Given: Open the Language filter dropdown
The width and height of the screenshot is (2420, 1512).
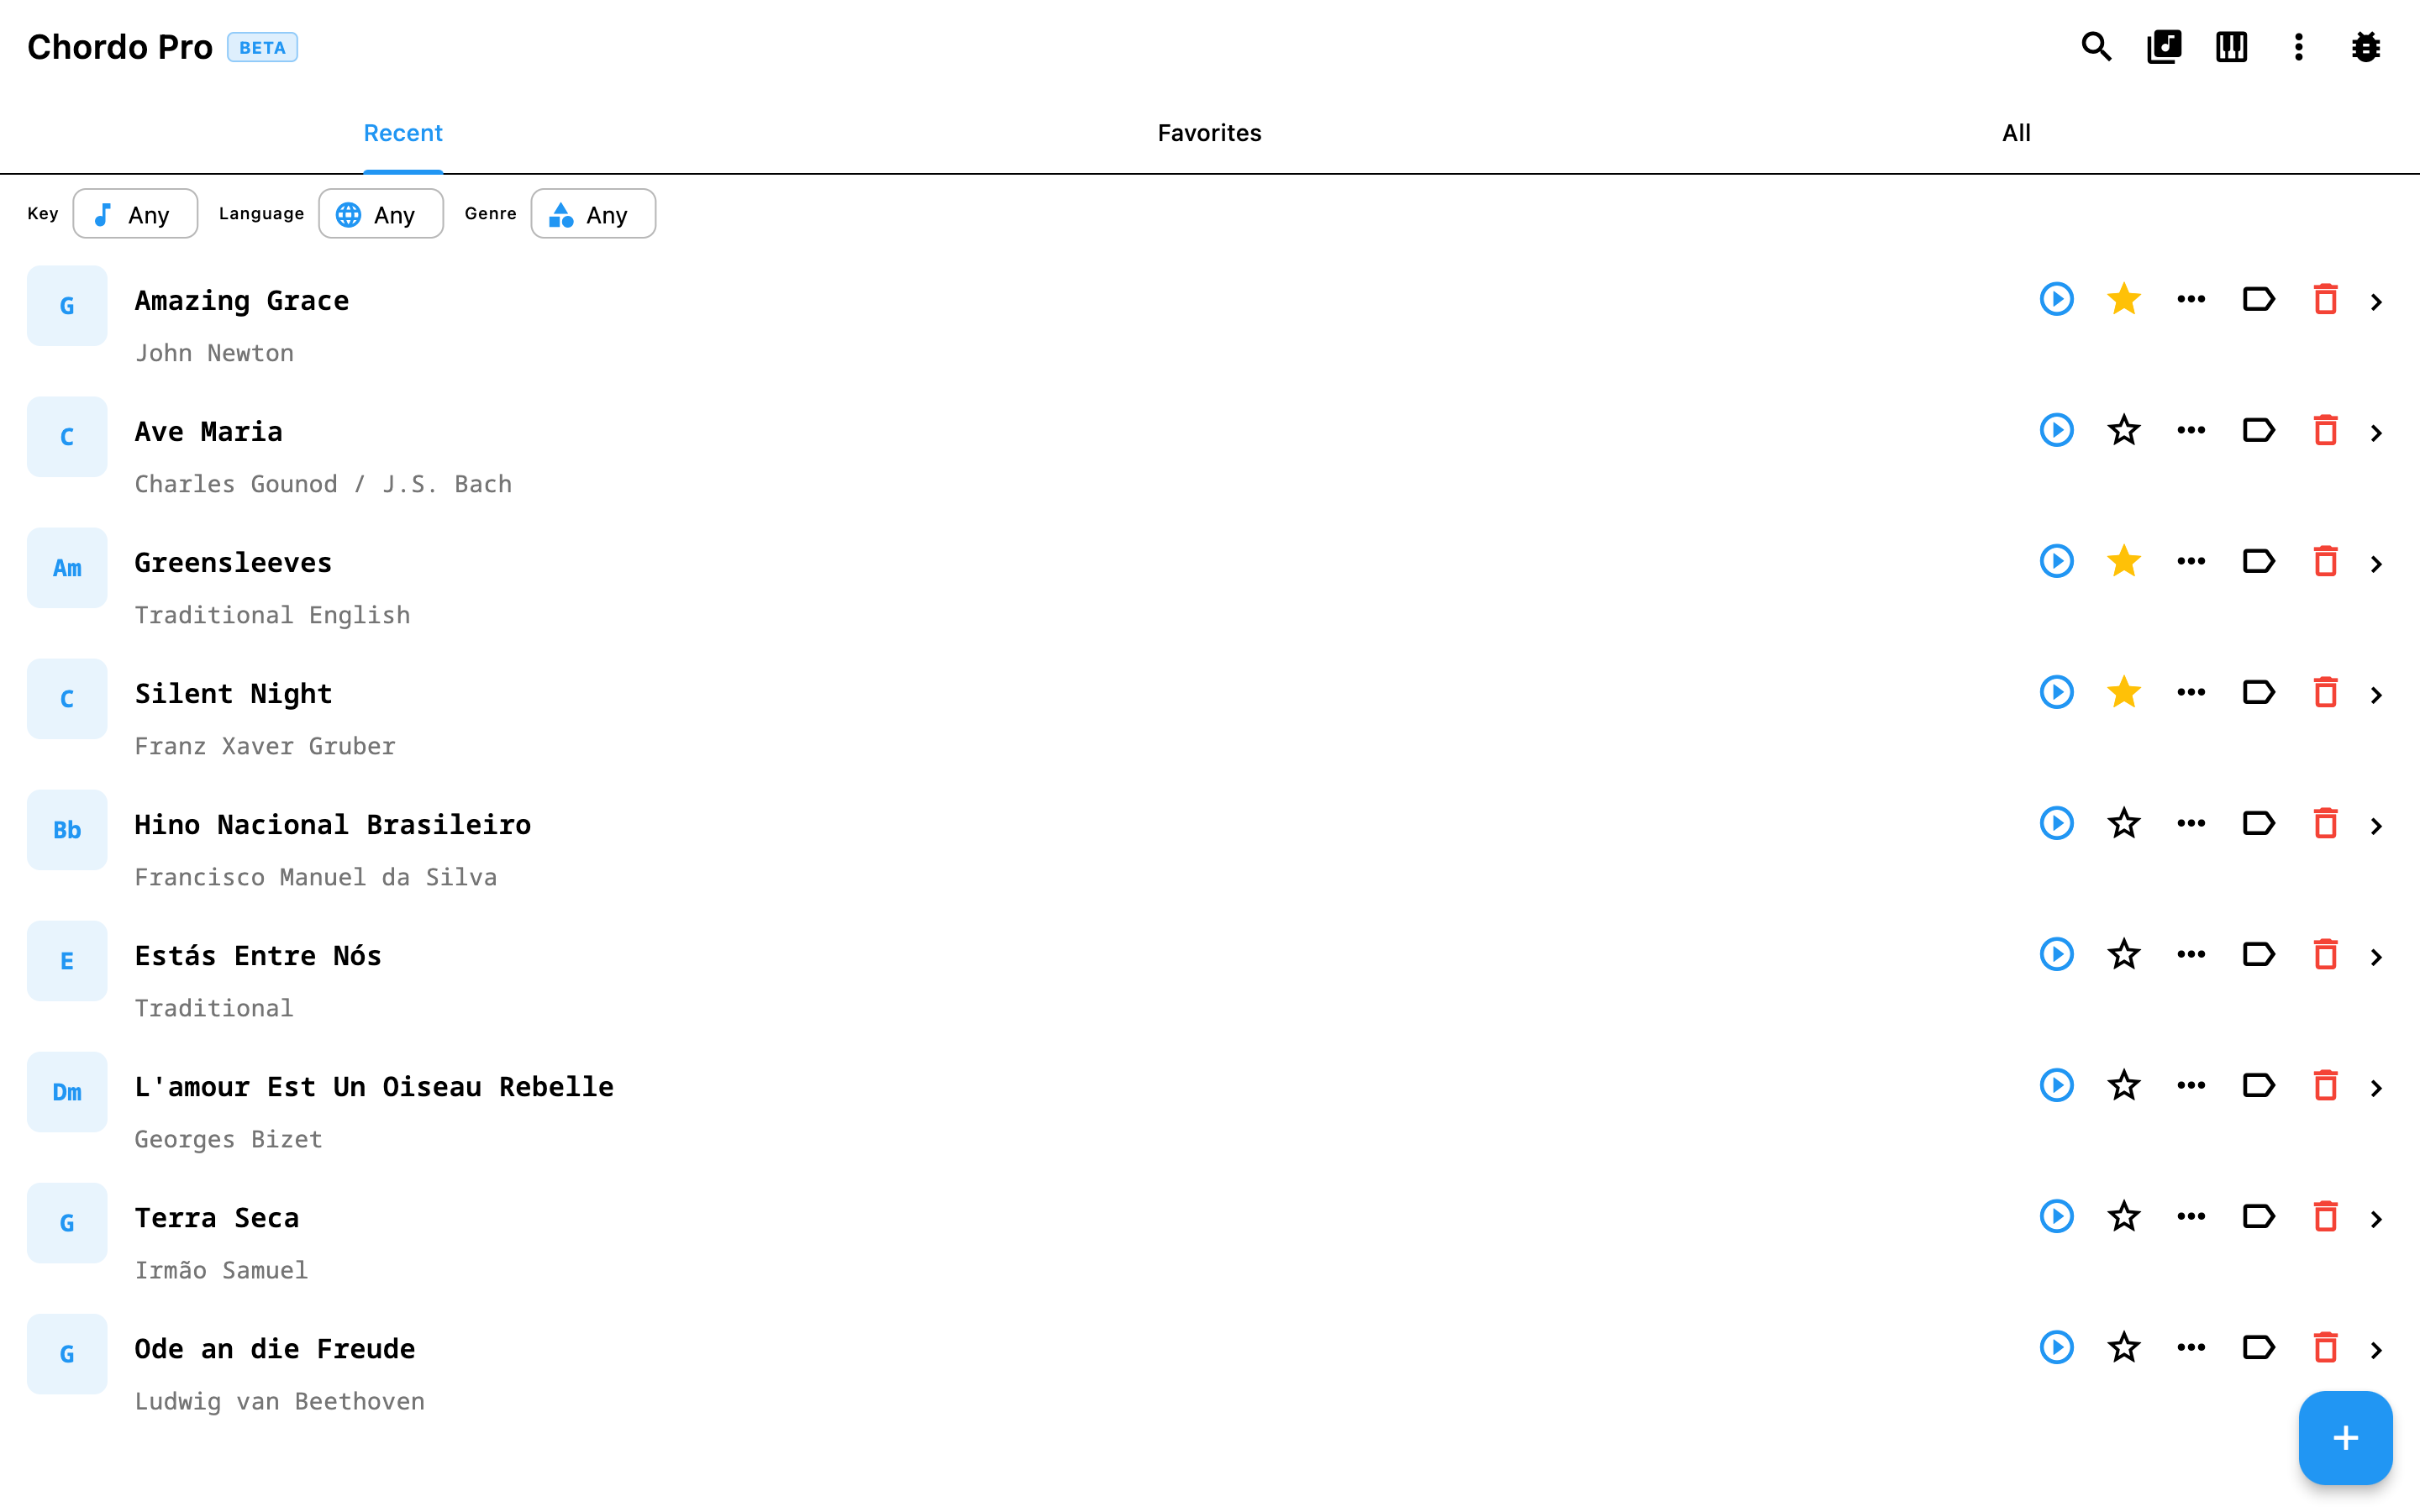Looking at the screenshot, I should tap(380, 214).
